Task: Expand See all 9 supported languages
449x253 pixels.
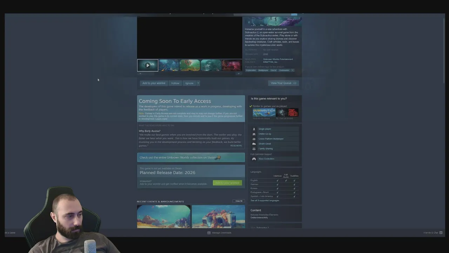Action: pos(265,201)
